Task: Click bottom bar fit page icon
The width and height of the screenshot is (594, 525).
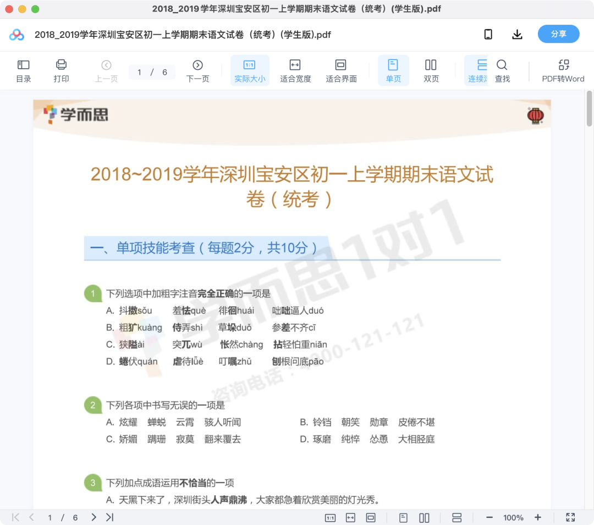Action: (371, 518)
